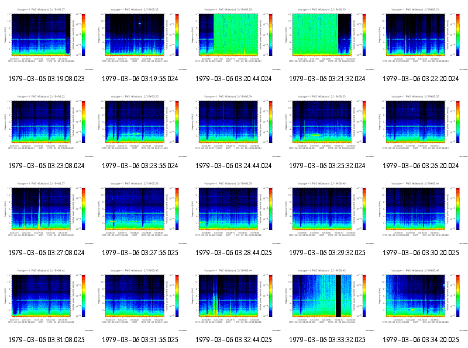468x348 pixels.
Task: Click caption text 1979-03-06 03:27:56.025
Action: pos(140,253)
